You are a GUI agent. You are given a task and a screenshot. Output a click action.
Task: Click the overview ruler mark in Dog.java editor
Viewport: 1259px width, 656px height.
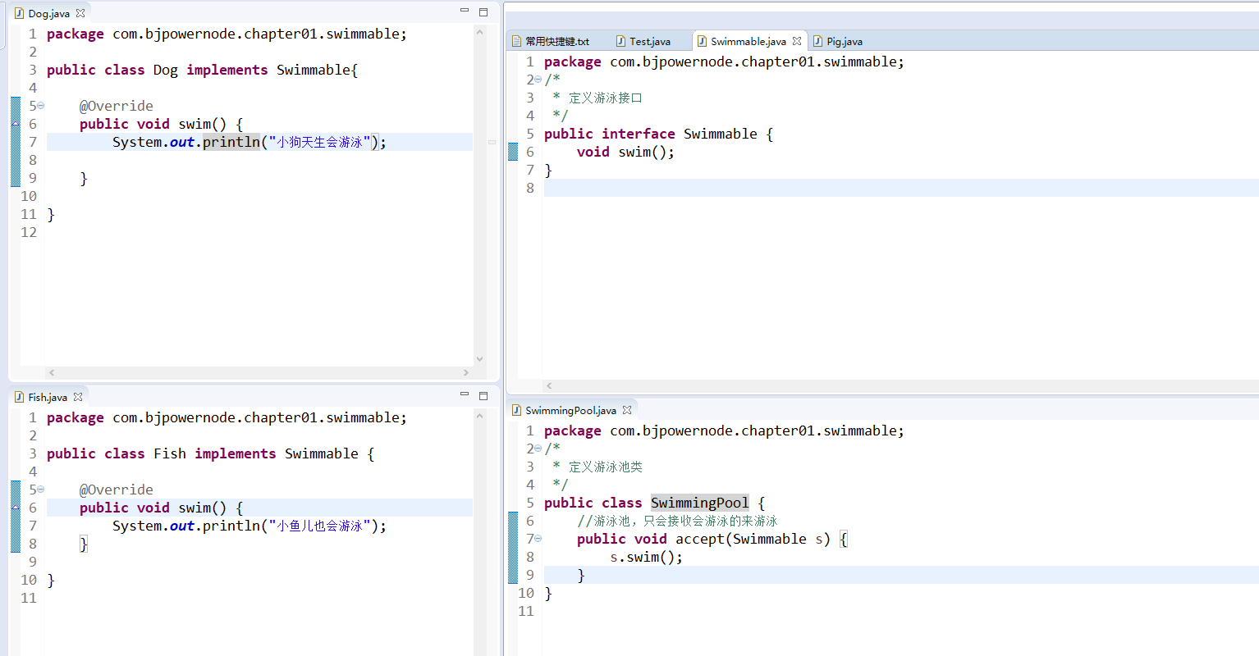point(492,142)
